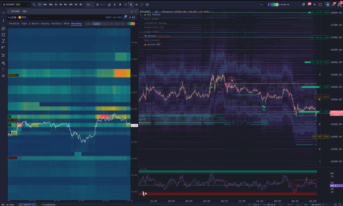
Task: Open the Skew tab
Action: point(67,24)
